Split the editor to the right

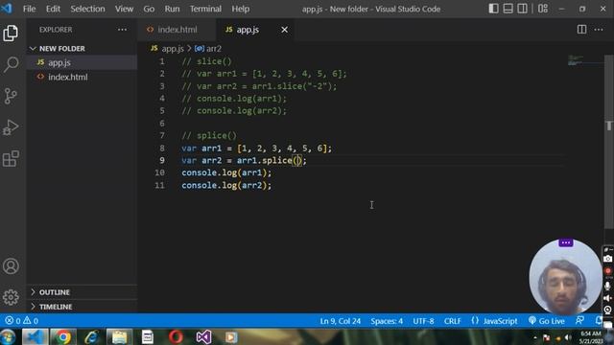(582, 30)
